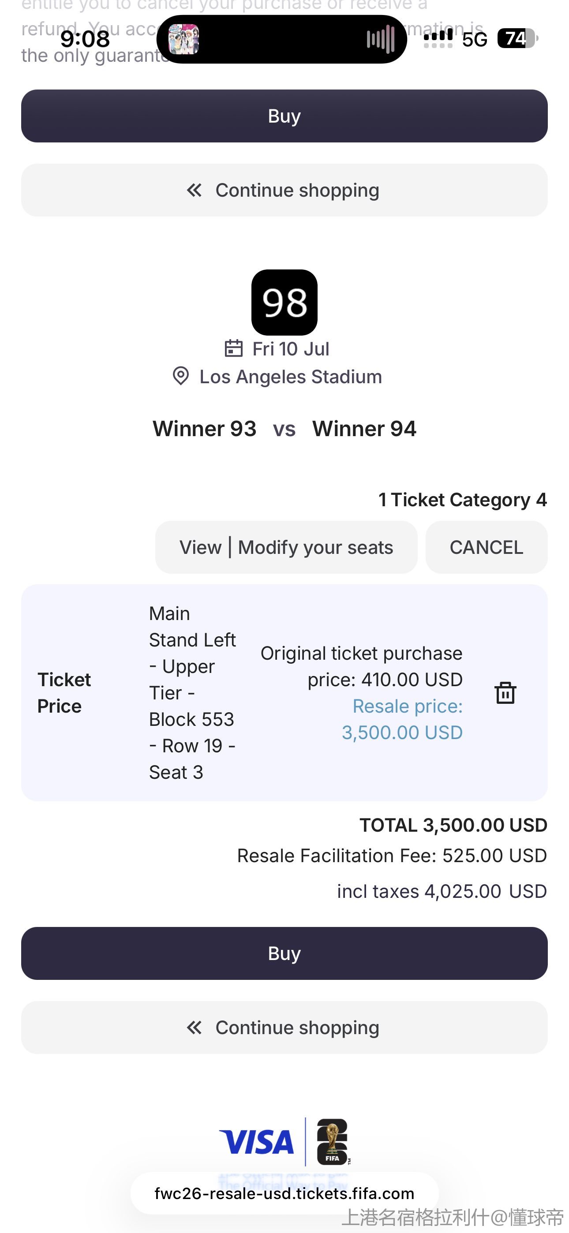
Task: Tap the now-playing app thumbnail in Dynamic Island
Action: (x=184, y=39)
